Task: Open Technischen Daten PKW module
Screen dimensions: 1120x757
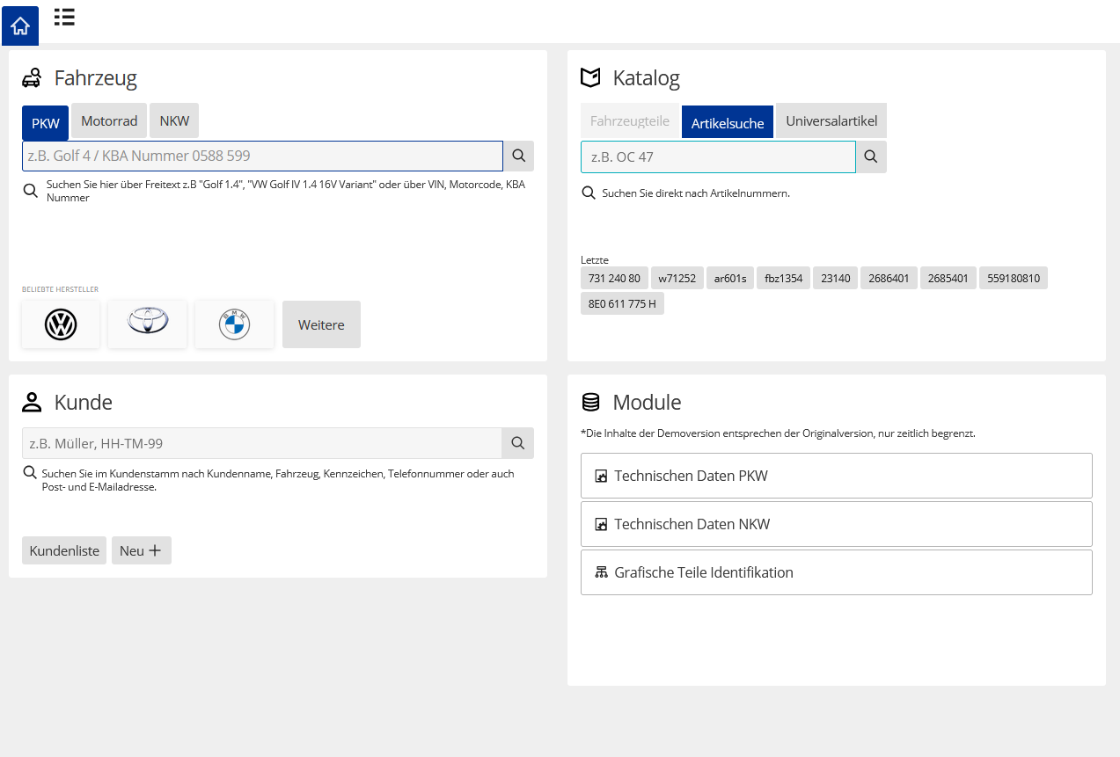Action: (836, 476)
